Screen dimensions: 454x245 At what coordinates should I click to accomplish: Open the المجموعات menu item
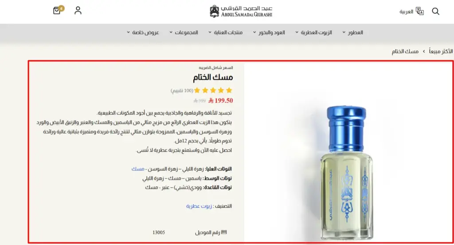coord(184,32)
